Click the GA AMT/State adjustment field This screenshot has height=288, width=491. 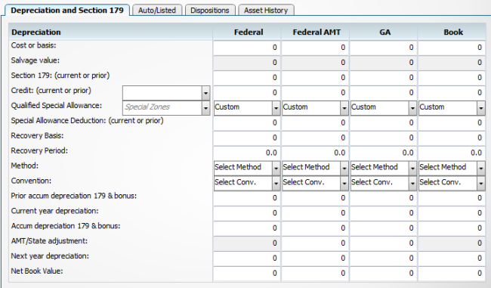pyautogui.click(x=383, y=243)
